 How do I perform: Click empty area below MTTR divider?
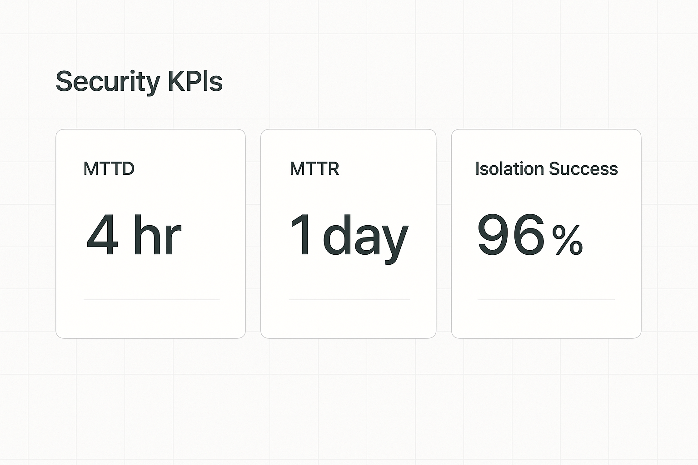(349, 319)
